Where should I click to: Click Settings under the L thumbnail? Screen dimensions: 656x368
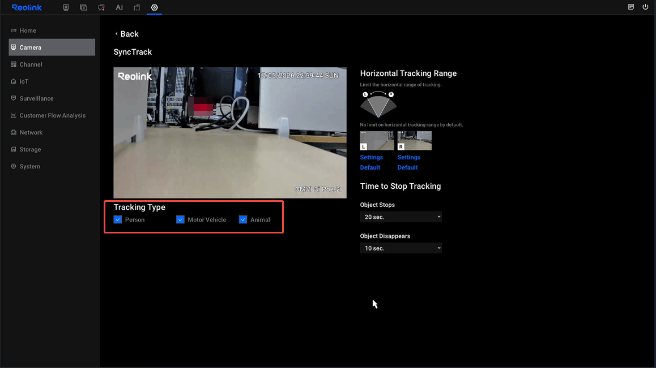(x=371, y=157)
